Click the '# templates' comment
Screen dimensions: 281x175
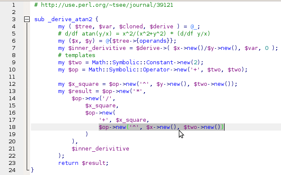coord(77,55)
